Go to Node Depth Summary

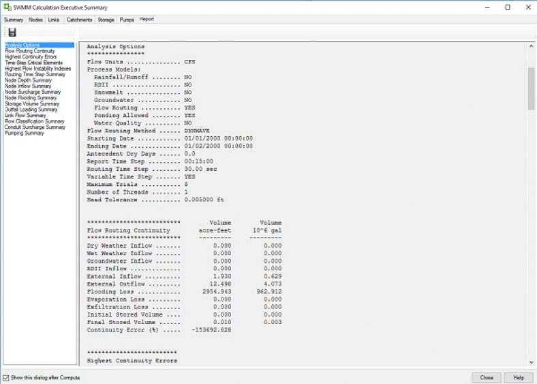coord(29,80)
